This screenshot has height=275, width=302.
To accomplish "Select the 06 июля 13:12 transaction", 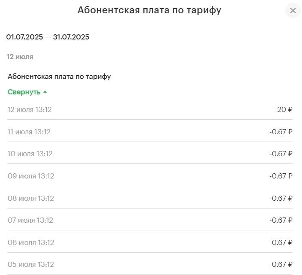I will point(30,242).
